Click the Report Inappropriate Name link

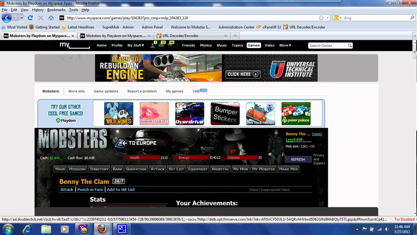[x=270, y=190]
